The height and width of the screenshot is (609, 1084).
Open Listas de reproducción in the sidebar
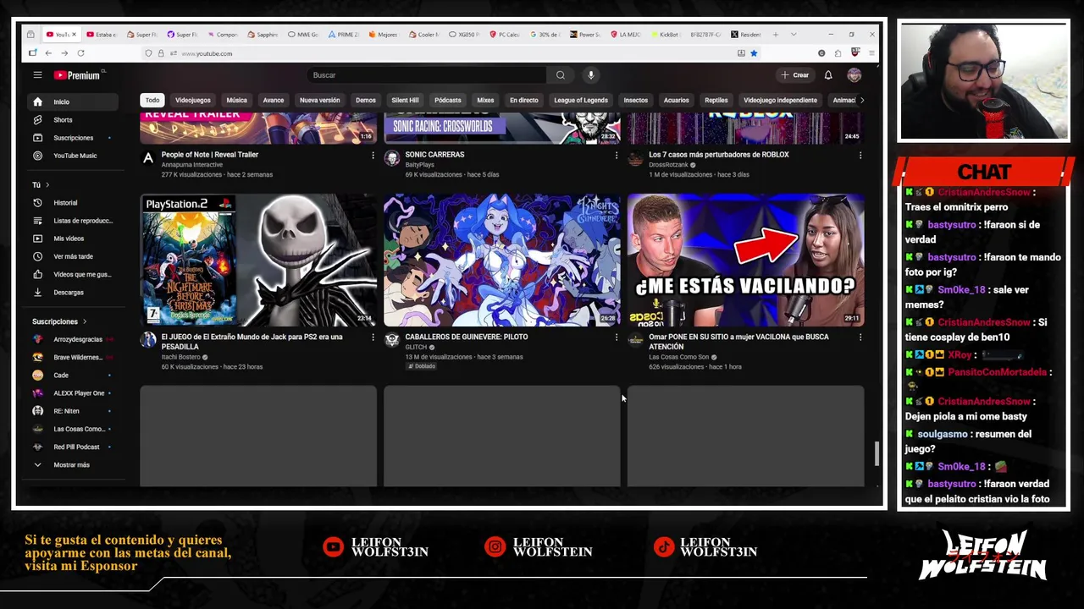point(74,221)
